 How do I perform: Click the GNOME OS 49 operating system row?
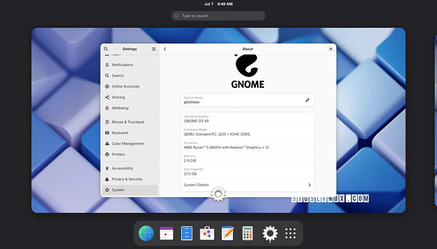click(248, 119)
